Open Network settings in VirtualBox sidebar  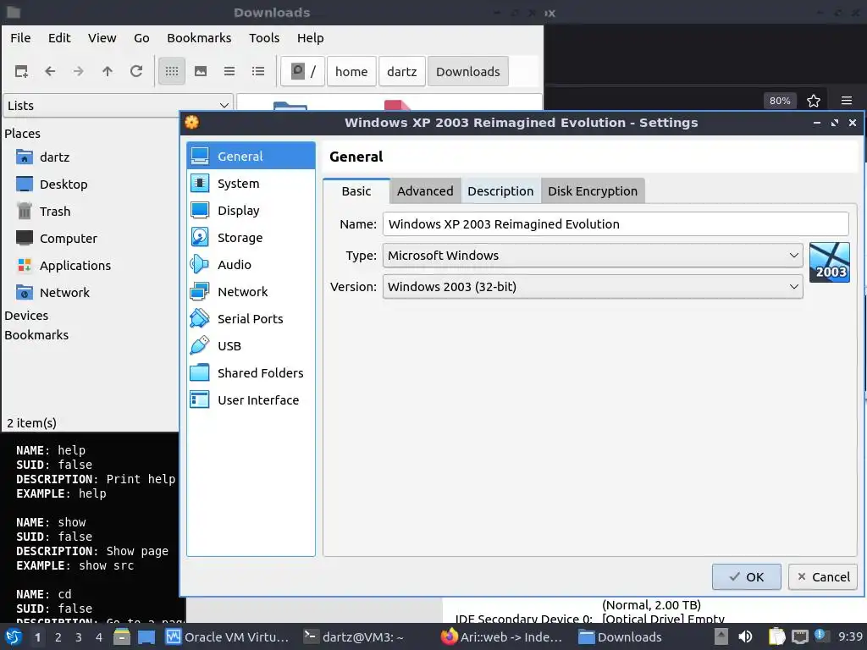251,292
